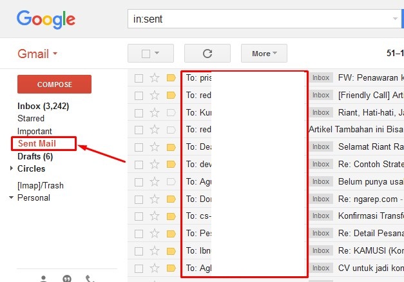
Task: Tick checkbox for 'Belum punya usa' email
Action: (x=139, y=183)
